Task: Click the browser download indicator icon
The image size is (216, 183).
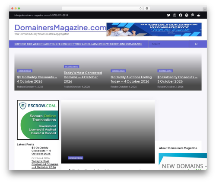Action: pos(147,9)
